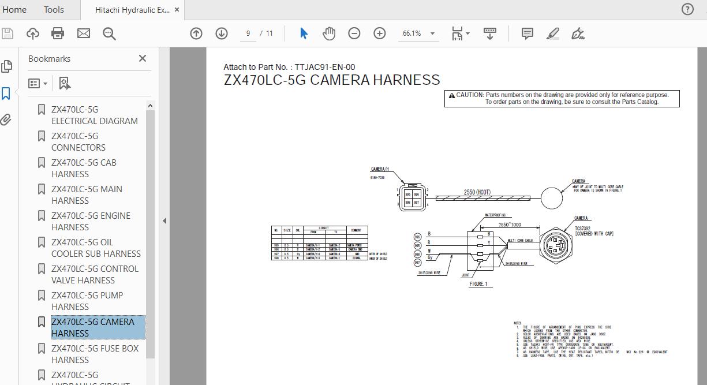Viewport: 707px width, 385px height.
Task: Open the ZX470LC-5G ELECTRICAL DIAGRAM bookmark
Action: 94,115
